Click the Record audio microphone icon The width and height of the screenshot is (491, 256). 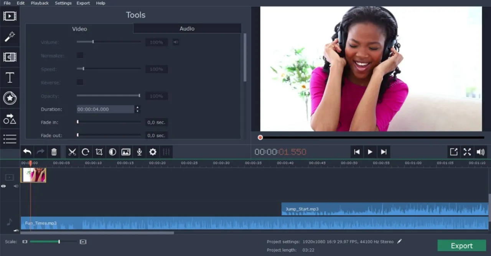(139, 152)
